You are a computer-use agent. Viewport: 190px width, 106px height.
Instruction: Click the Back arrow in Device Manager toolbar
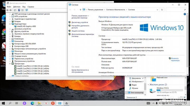coord(7,10)
